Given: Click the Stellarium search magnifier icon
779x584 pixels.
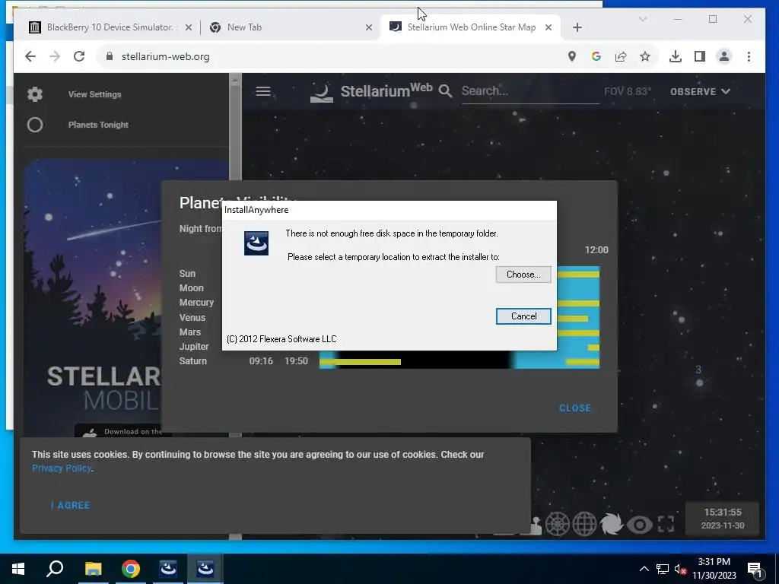Looking at the screenshot, I should [445, 91].
